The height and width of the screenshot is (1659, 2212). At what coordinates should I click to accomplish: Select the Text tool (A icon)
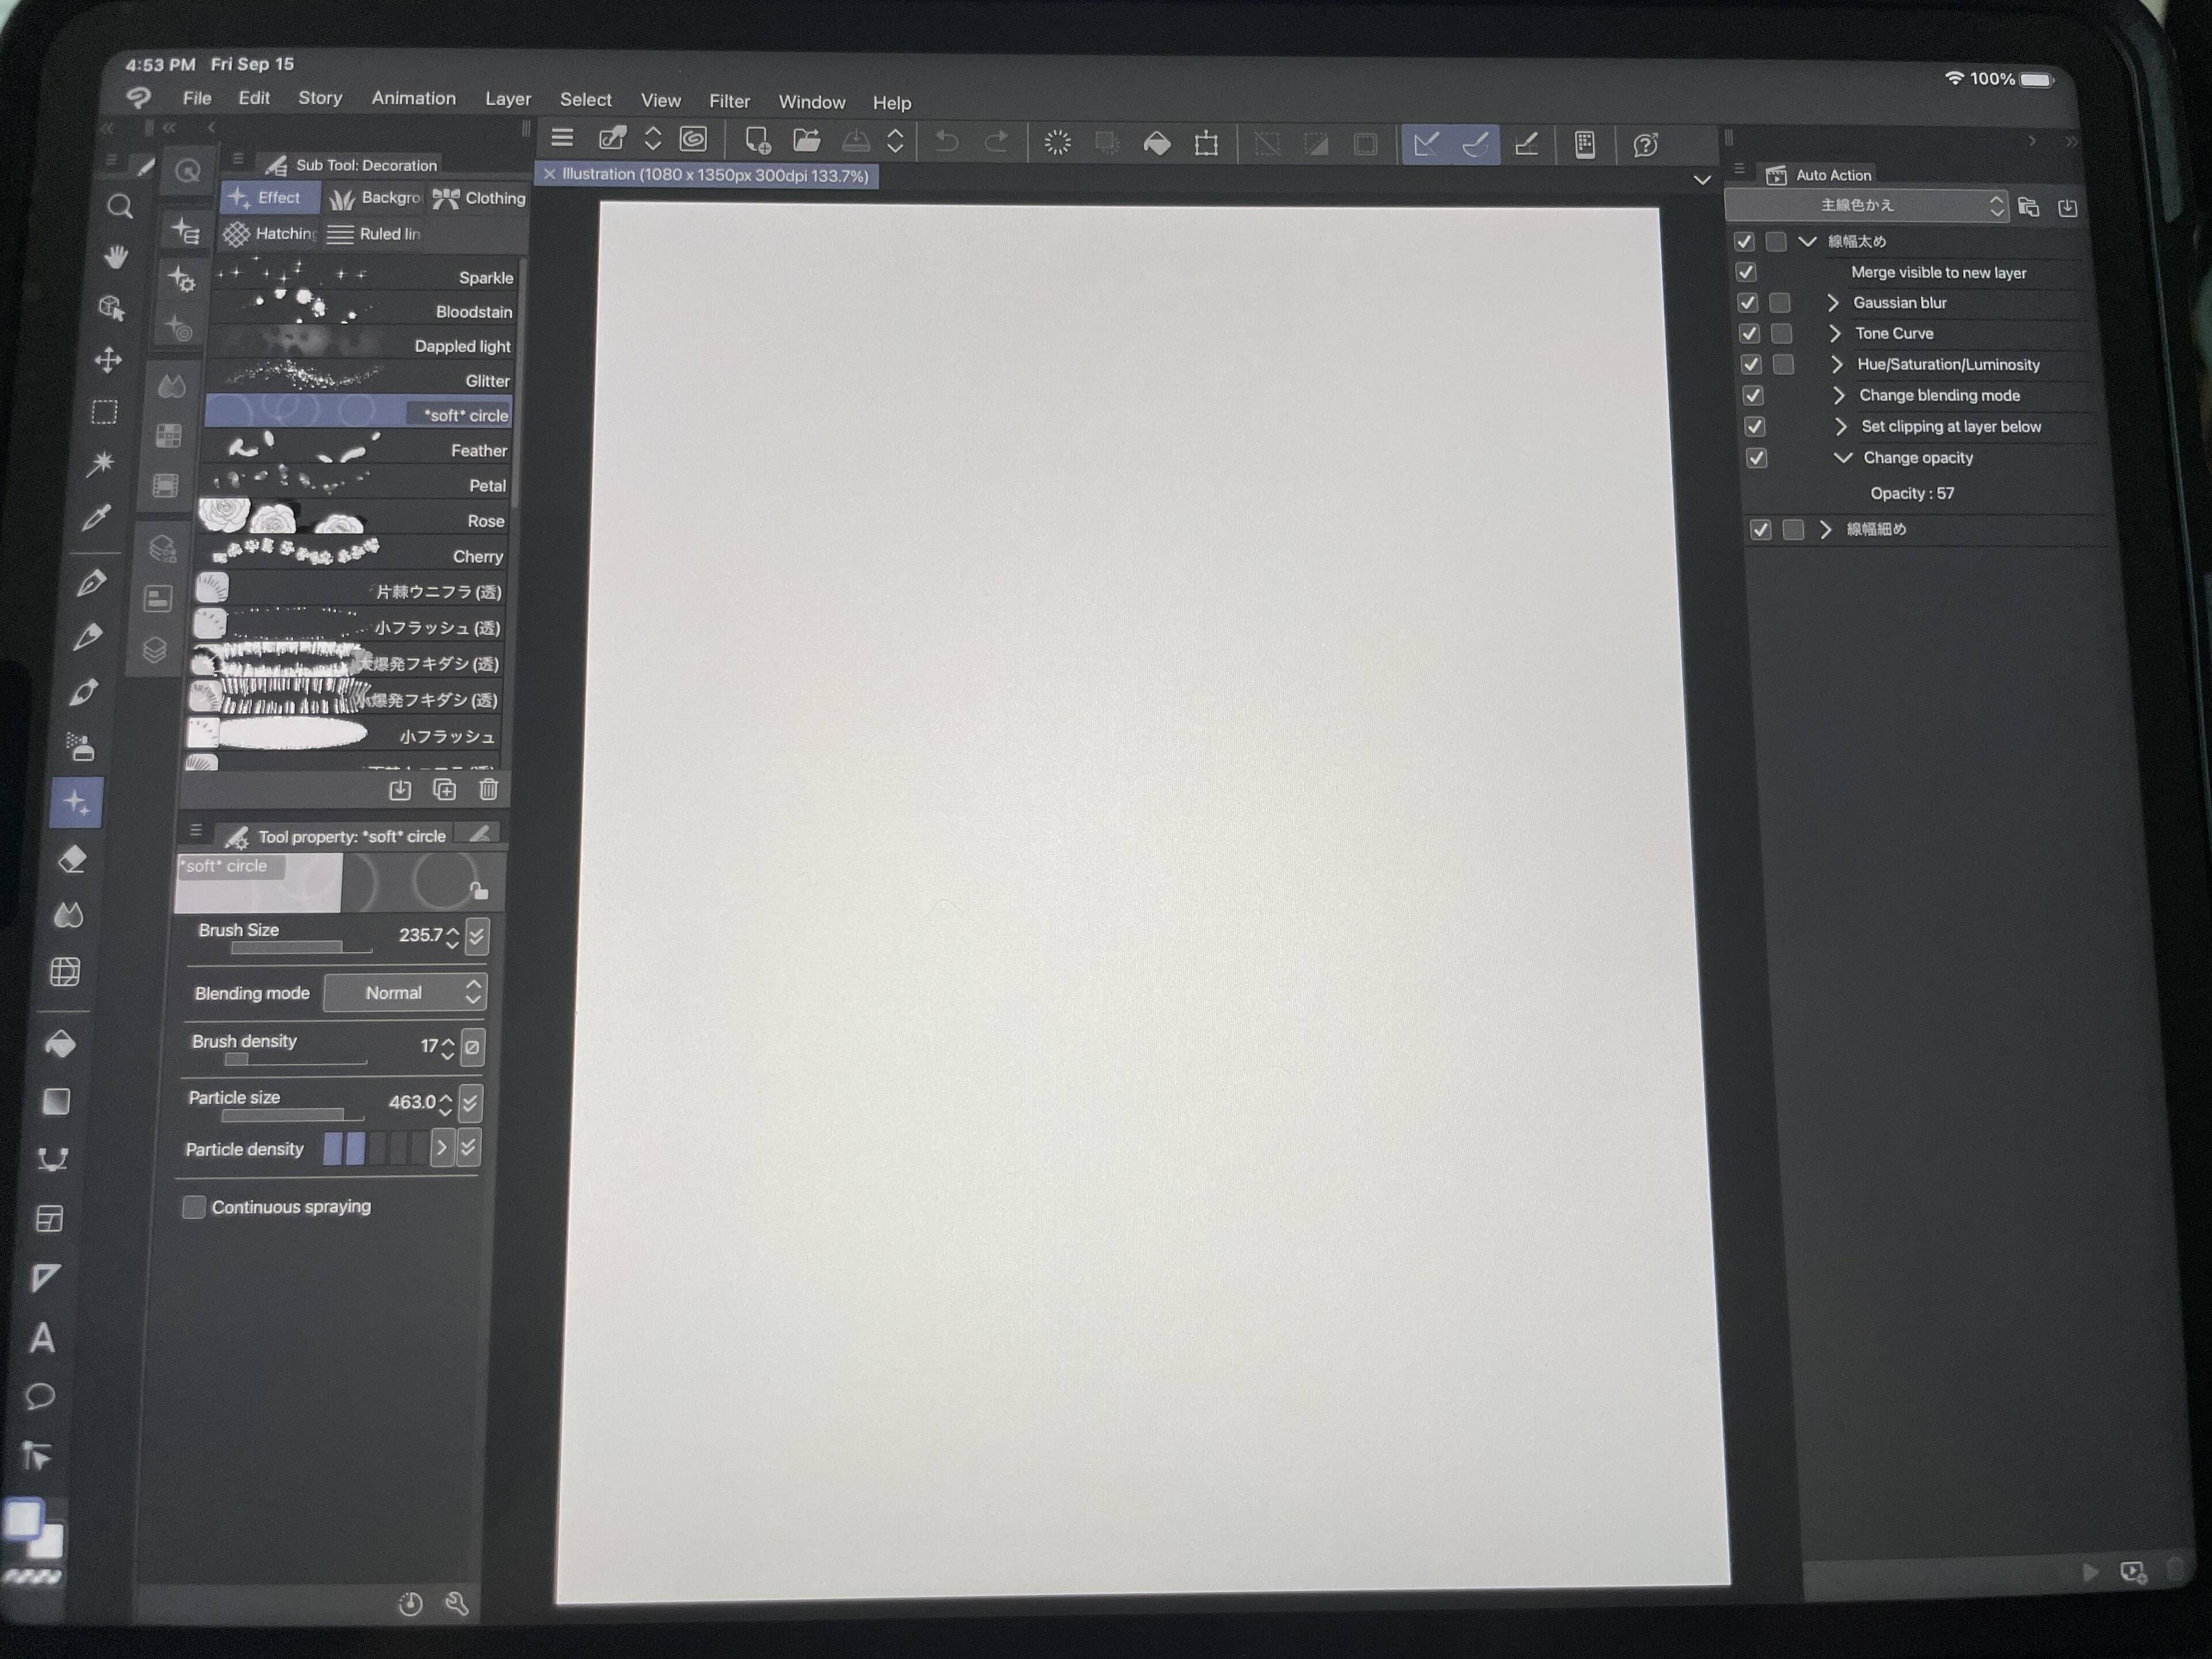point(42,1338)
